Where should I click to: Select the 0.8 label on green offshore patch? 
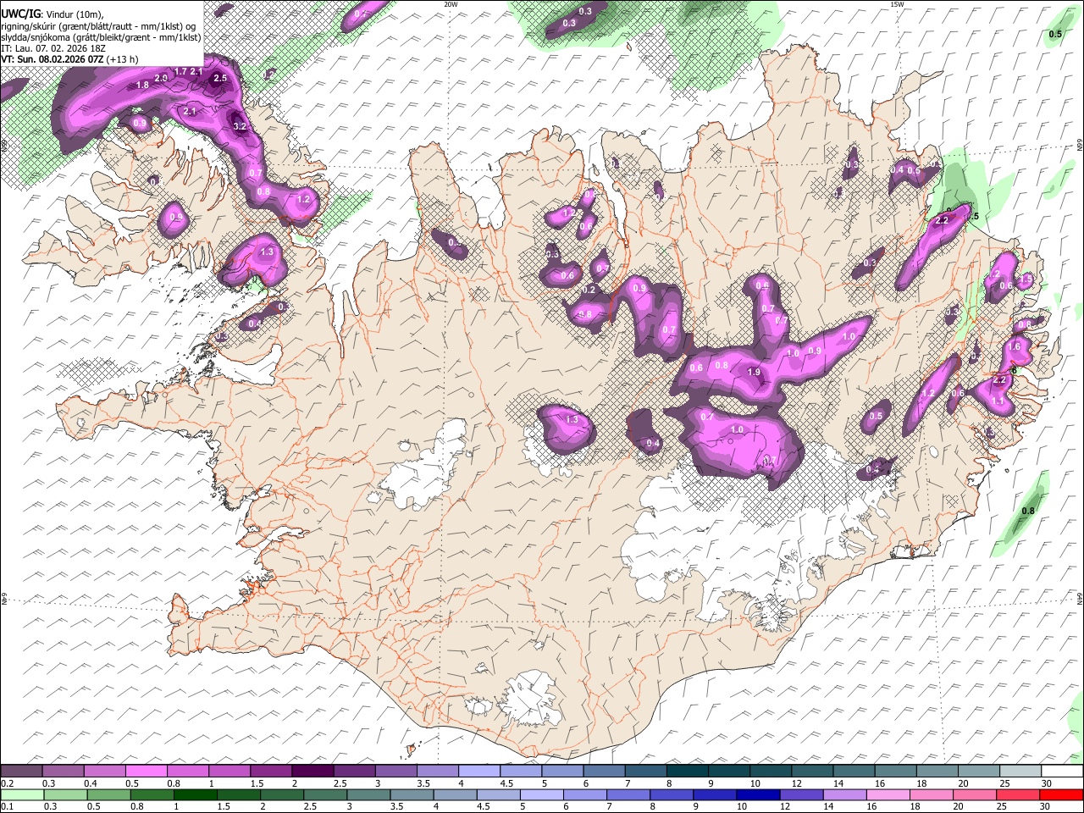(x=1028, y=511)
